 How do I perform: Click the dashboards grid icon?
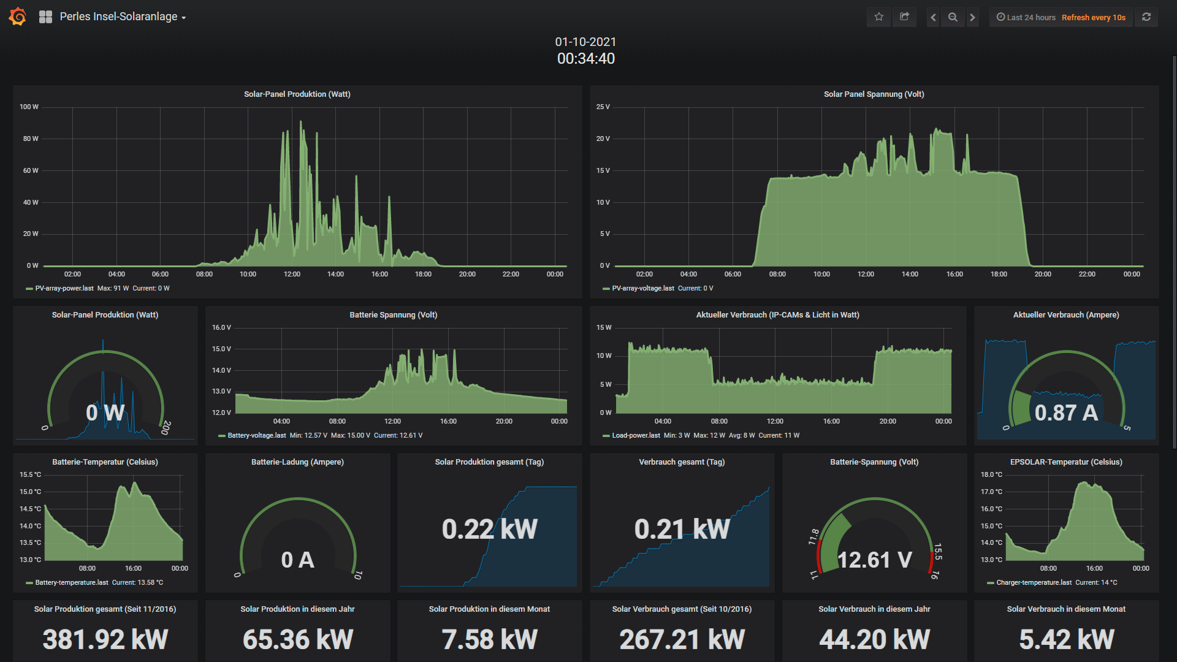click(x=45, y=17)
